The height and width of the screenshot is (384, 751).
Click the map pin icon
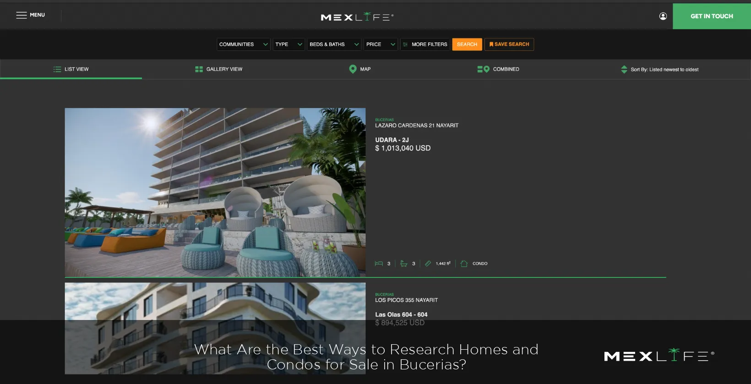(x=353, y=69)
